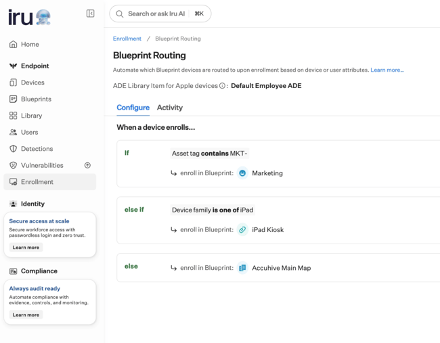
Task: Expand the Endpoint section header
Action: [35, 66]
